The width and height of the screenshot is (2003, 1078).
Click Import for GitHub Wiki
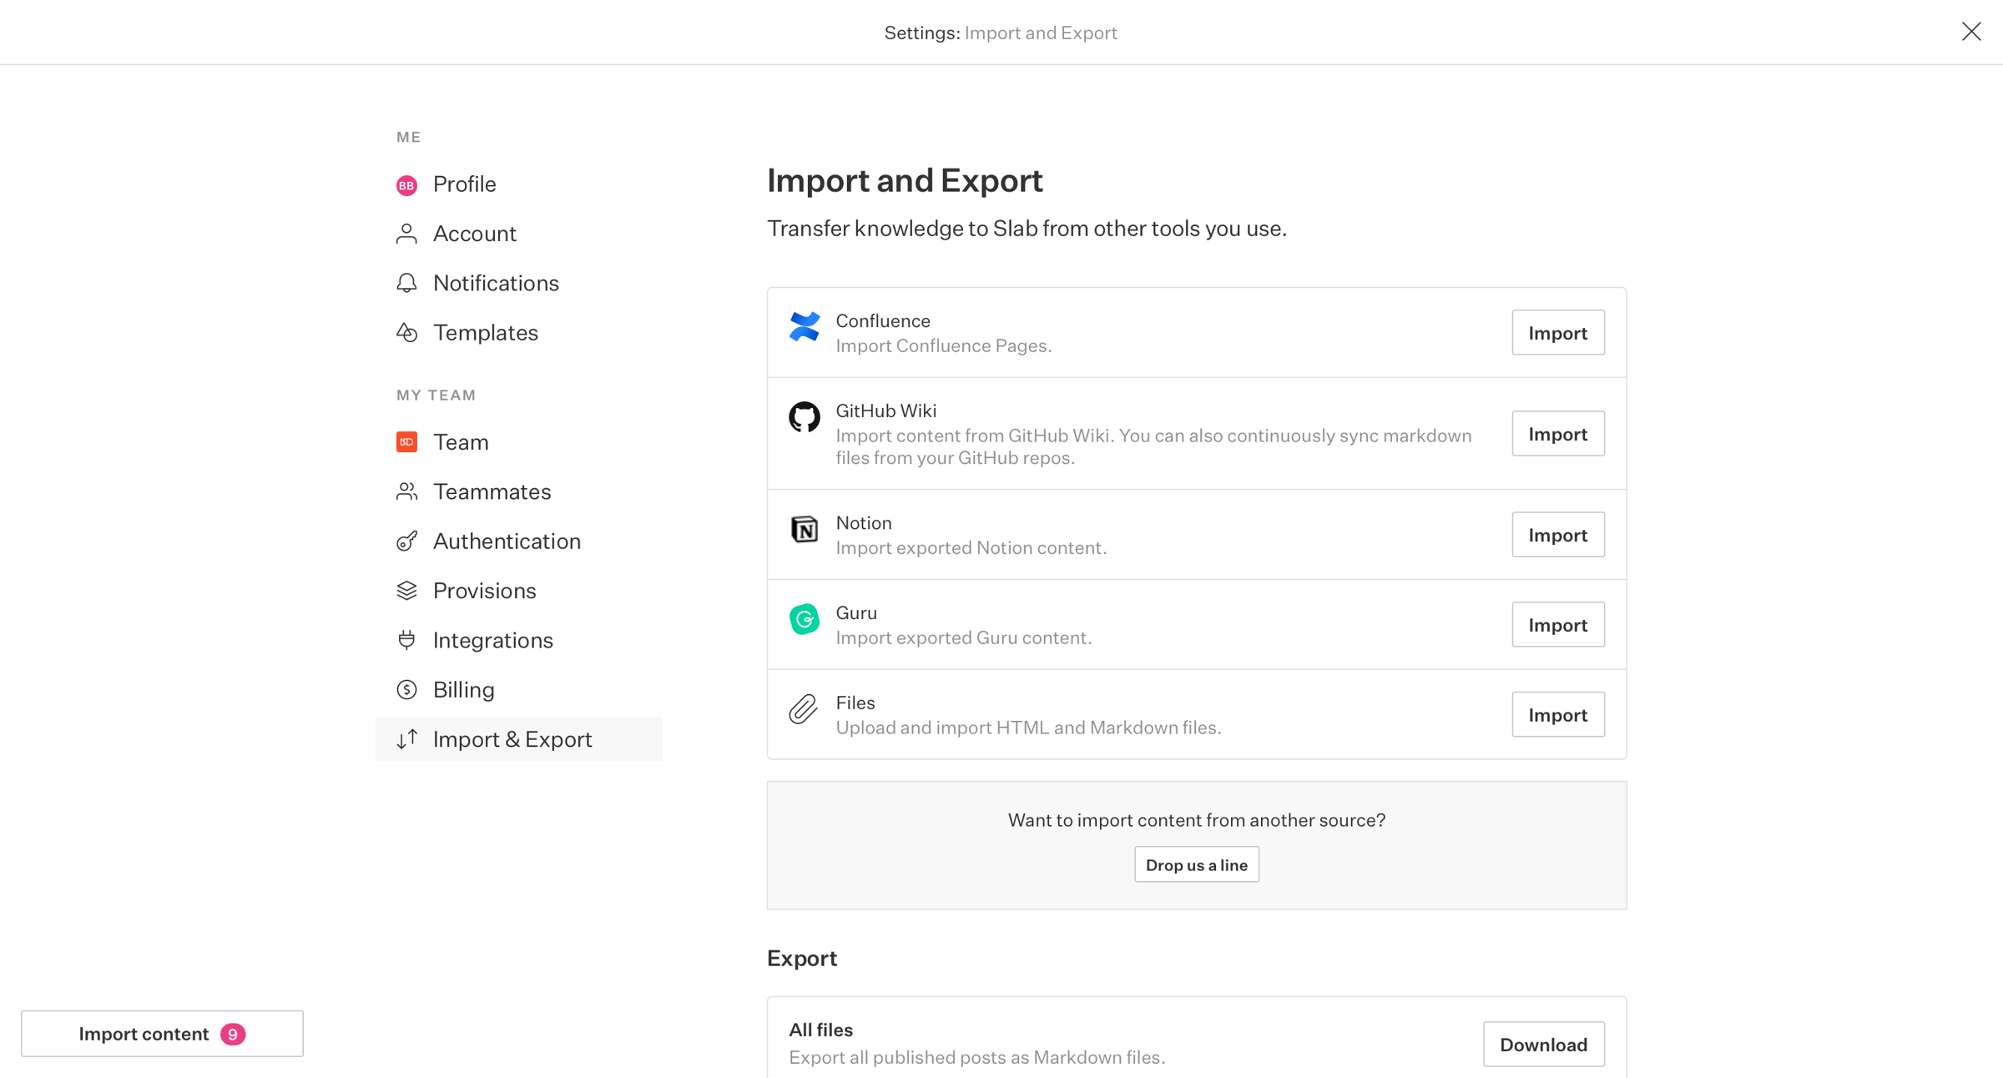point(1557,433)
